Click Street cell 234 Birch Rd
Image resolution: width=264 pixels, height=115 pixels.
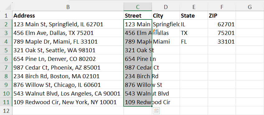[138, 76]
